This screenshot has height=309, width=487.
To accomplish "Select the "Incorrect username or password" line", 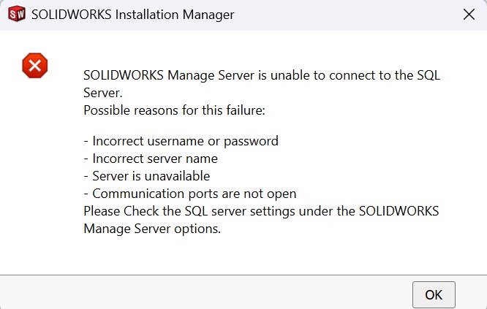I will tap(181, 140).
